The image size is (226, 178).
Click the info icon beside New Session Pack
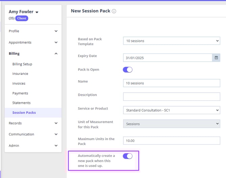coord(114,11)
